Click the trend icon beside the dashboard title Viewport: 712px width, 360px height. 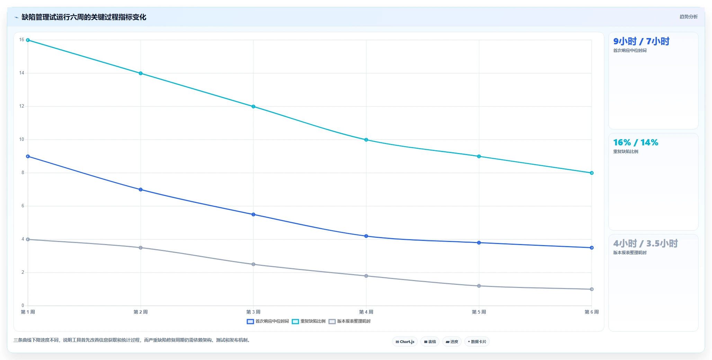point(16,17)
